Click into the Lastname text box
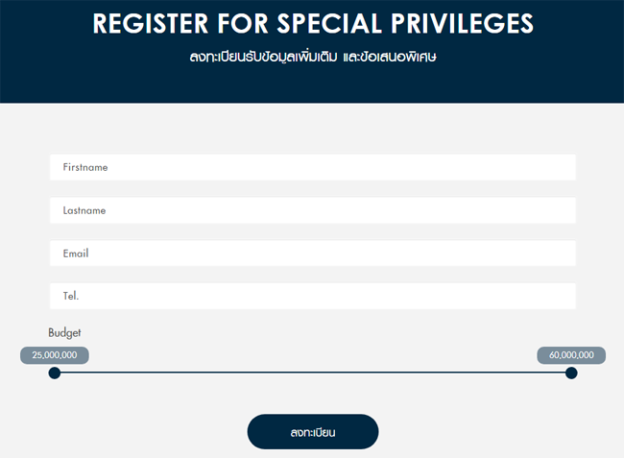Viewport: 624px width, 458px height. click(312, 210)
